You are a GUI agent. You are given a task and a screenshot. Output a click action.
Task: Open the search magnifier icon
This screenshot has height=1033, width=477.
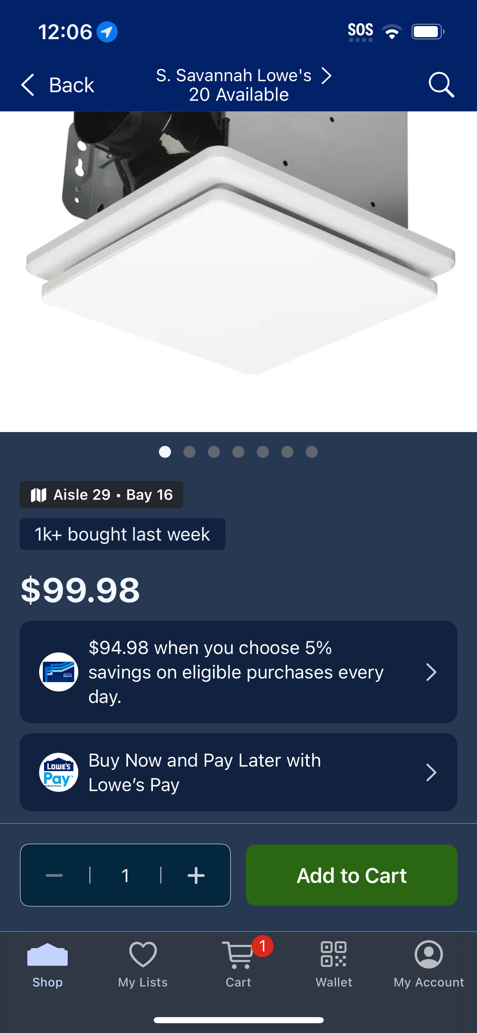(x=441, y=84)
